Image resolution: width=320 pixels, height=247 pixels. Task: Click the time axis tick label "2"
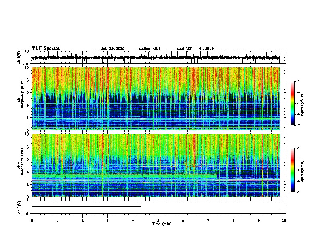pyautogui.click(x=82, y=220)
